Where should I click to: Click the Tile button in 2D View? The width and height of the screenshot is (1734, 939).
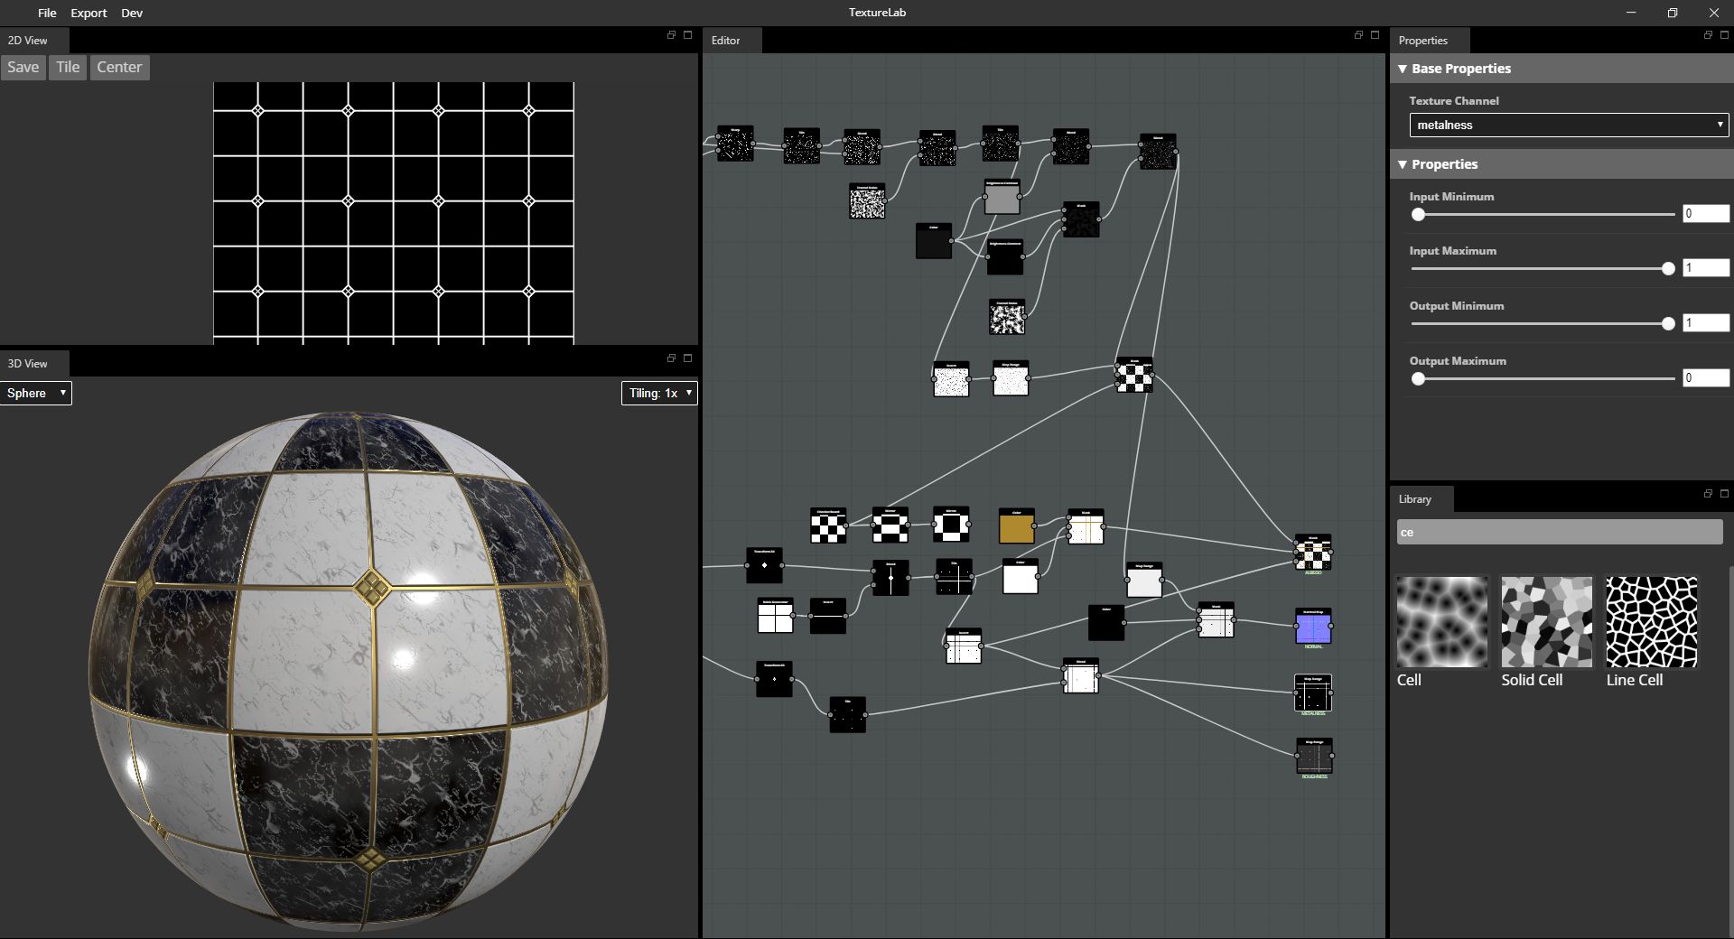pyautogui.click(x=67, y=67)
